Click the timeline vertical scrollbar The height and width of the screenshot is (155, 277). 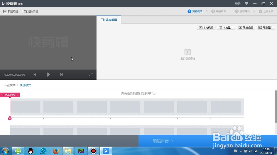(x=276, y=107)
